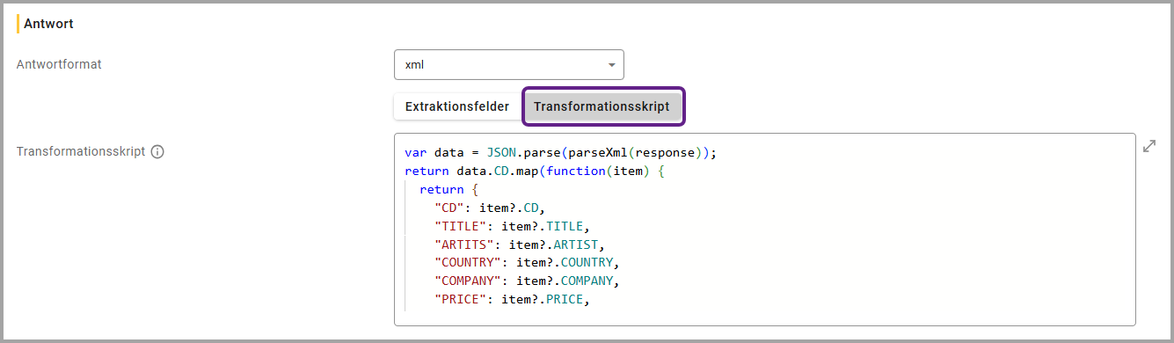Switch to the Extraktionsfelder tab
The height and width of the screenshot is (343, 1174).
(456, 106)
